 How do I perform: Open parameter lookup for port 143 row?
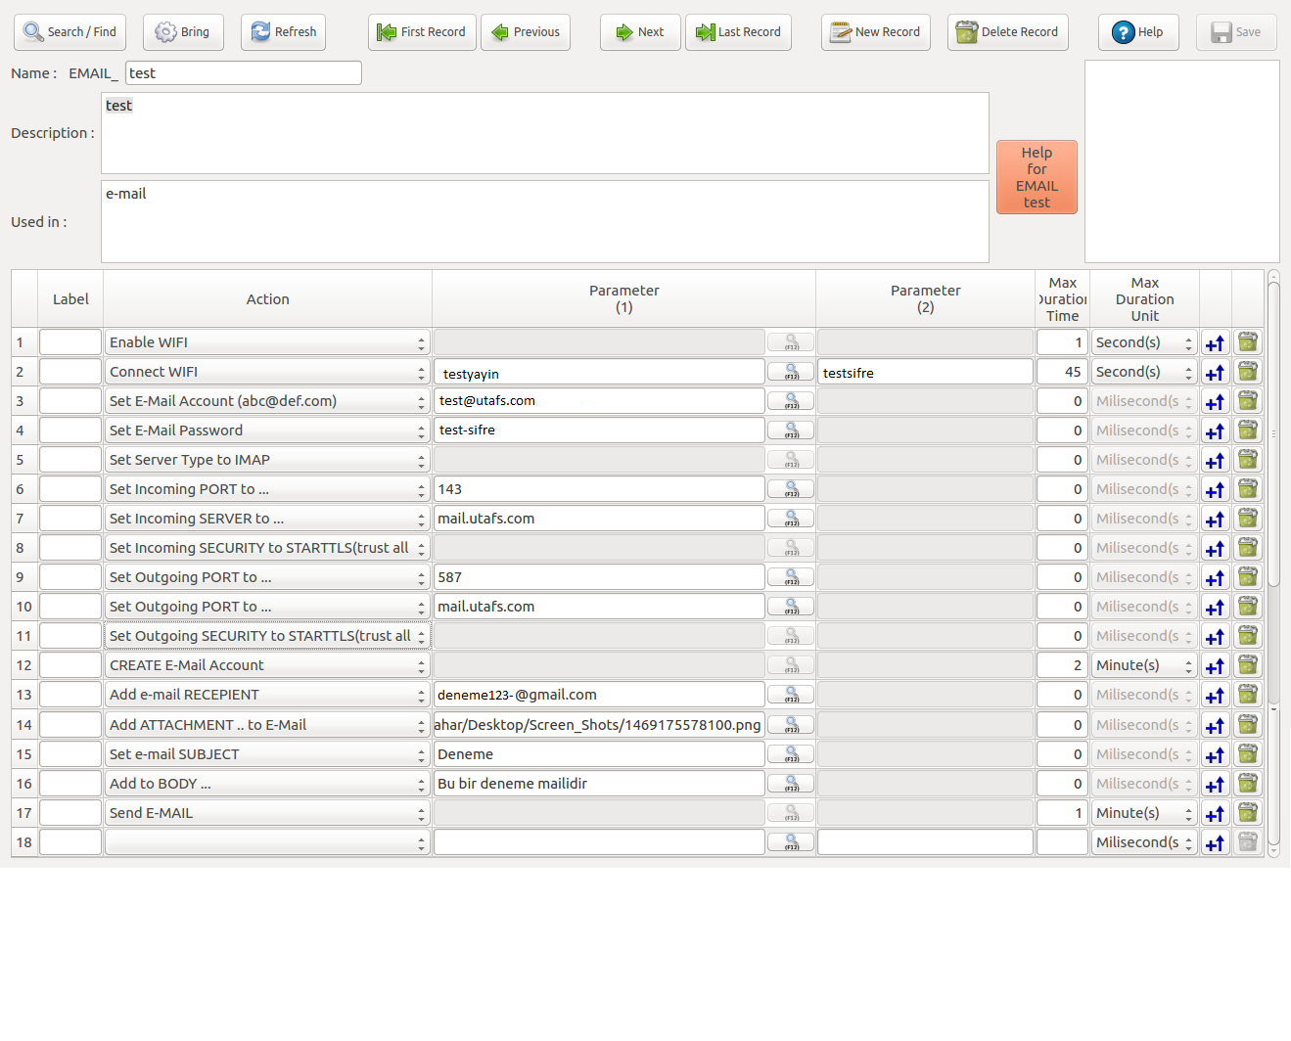[791, 489]
